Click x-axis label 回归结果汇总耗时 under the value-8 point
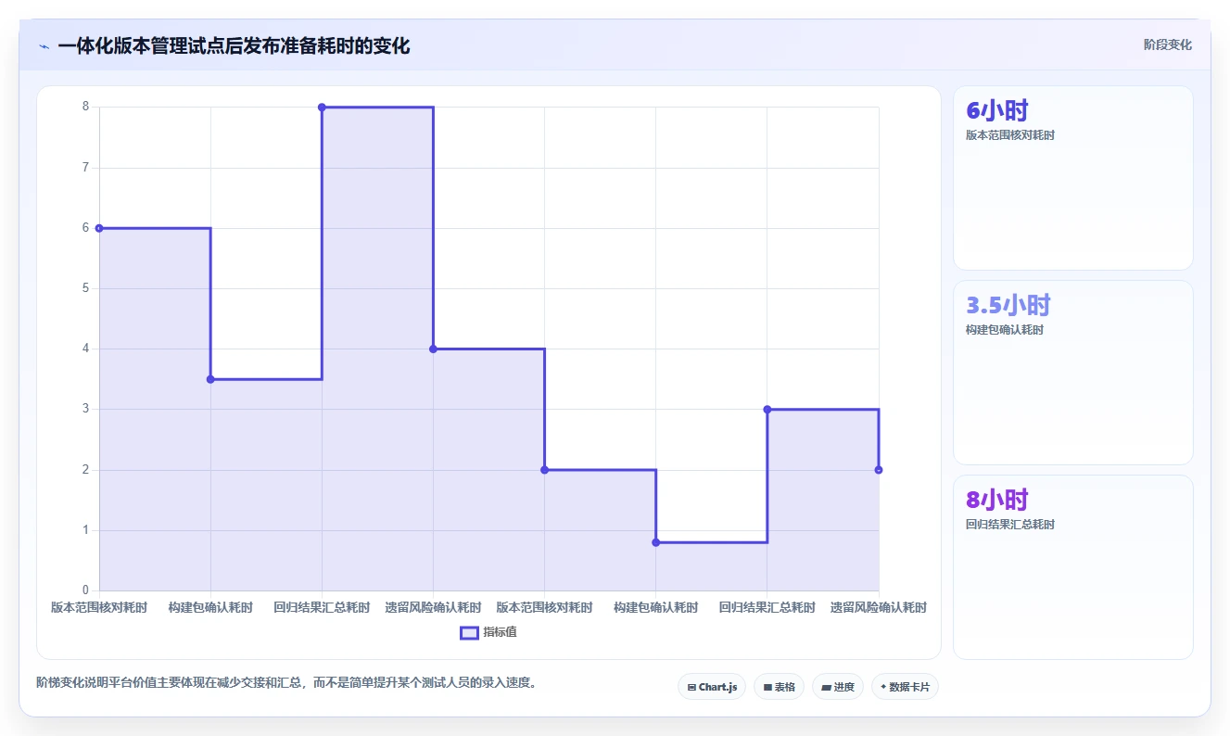Screen dimensions: 1230x736 [x=322, y=608]
